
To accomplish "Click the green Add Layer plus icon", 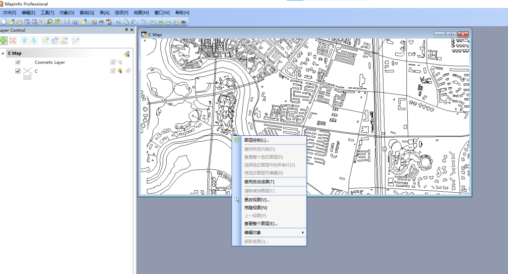I will coord(3,40).
